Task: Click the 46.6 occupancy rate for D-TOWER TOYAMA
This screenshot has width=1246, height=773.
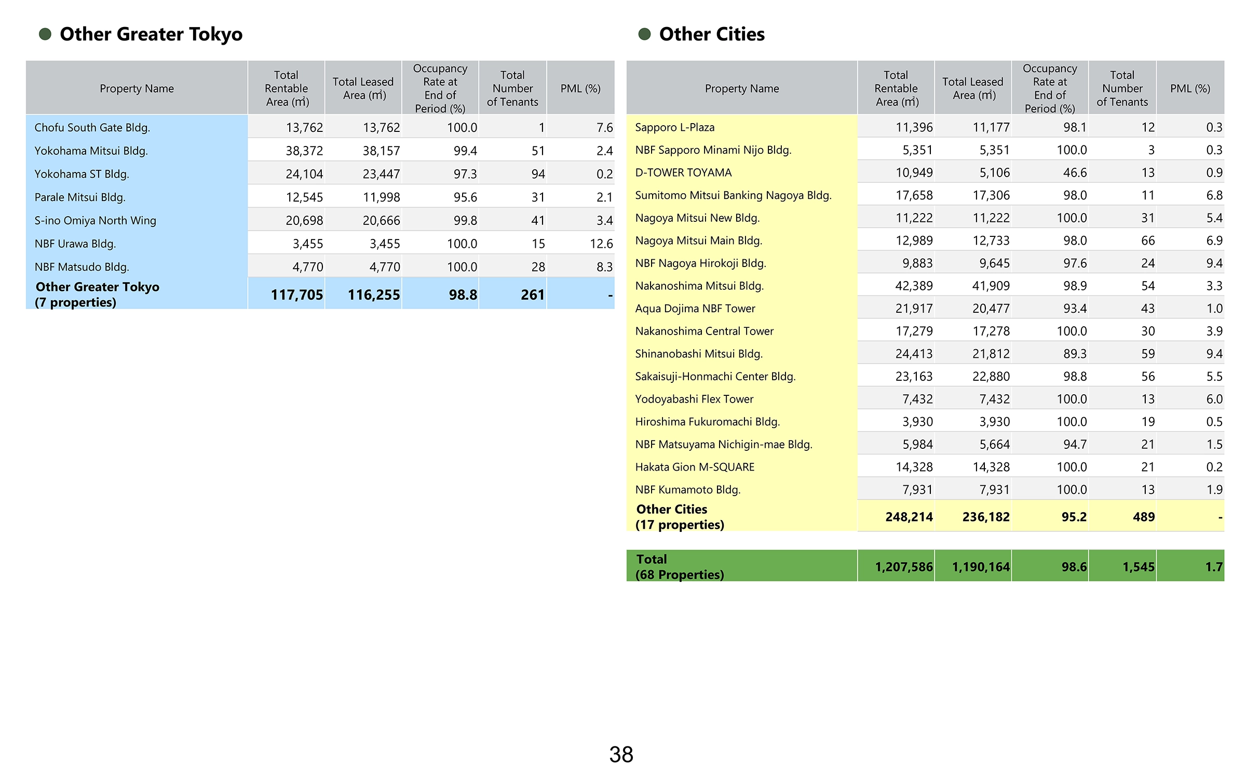Action: coord(1074,173)
